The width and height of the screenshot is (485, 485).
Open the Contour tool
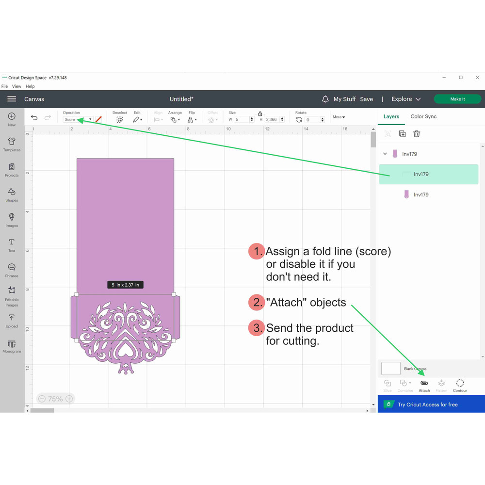460,385
